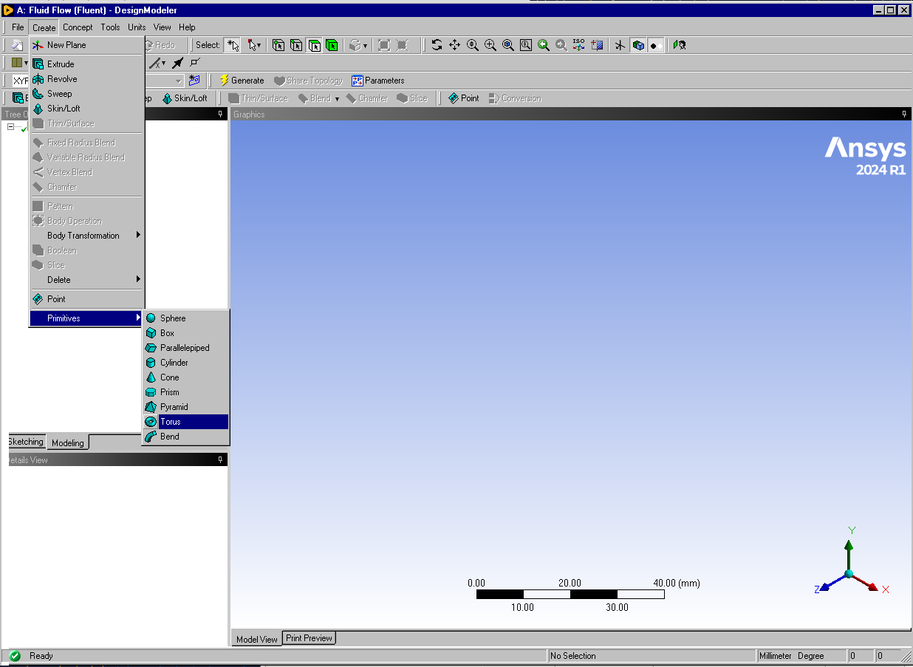Expand the Body Transformation submenu
The width and height of the screenshot is (913, 667).
(83, 236)
